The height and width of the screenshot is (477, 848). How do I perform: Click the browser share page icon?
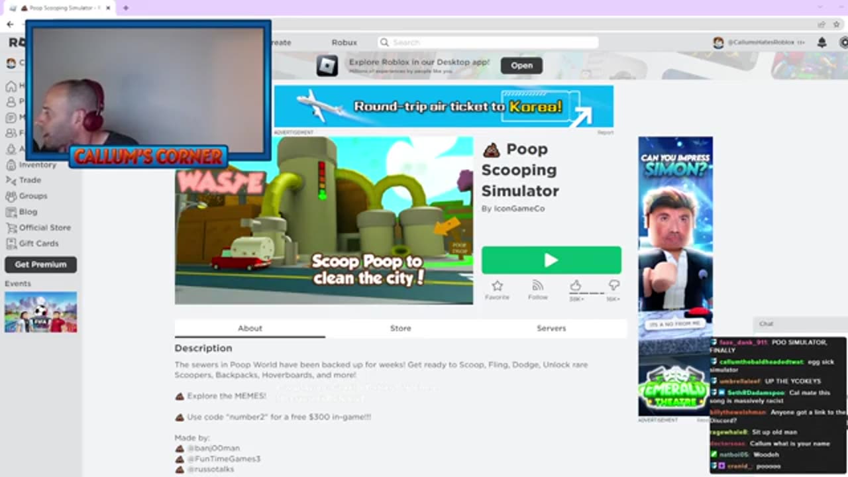(821, 25)
